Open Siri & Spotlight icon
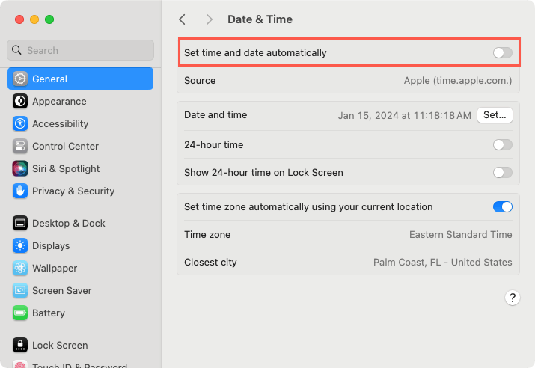Screen dimensions: 535x368 pos(20,168)
